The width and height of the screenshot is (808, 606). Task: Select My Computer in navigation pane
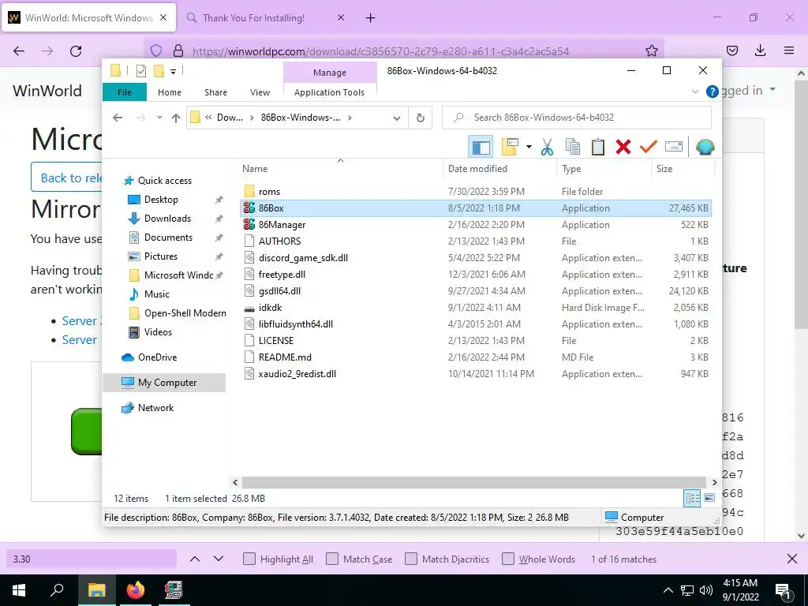(164, 383)
